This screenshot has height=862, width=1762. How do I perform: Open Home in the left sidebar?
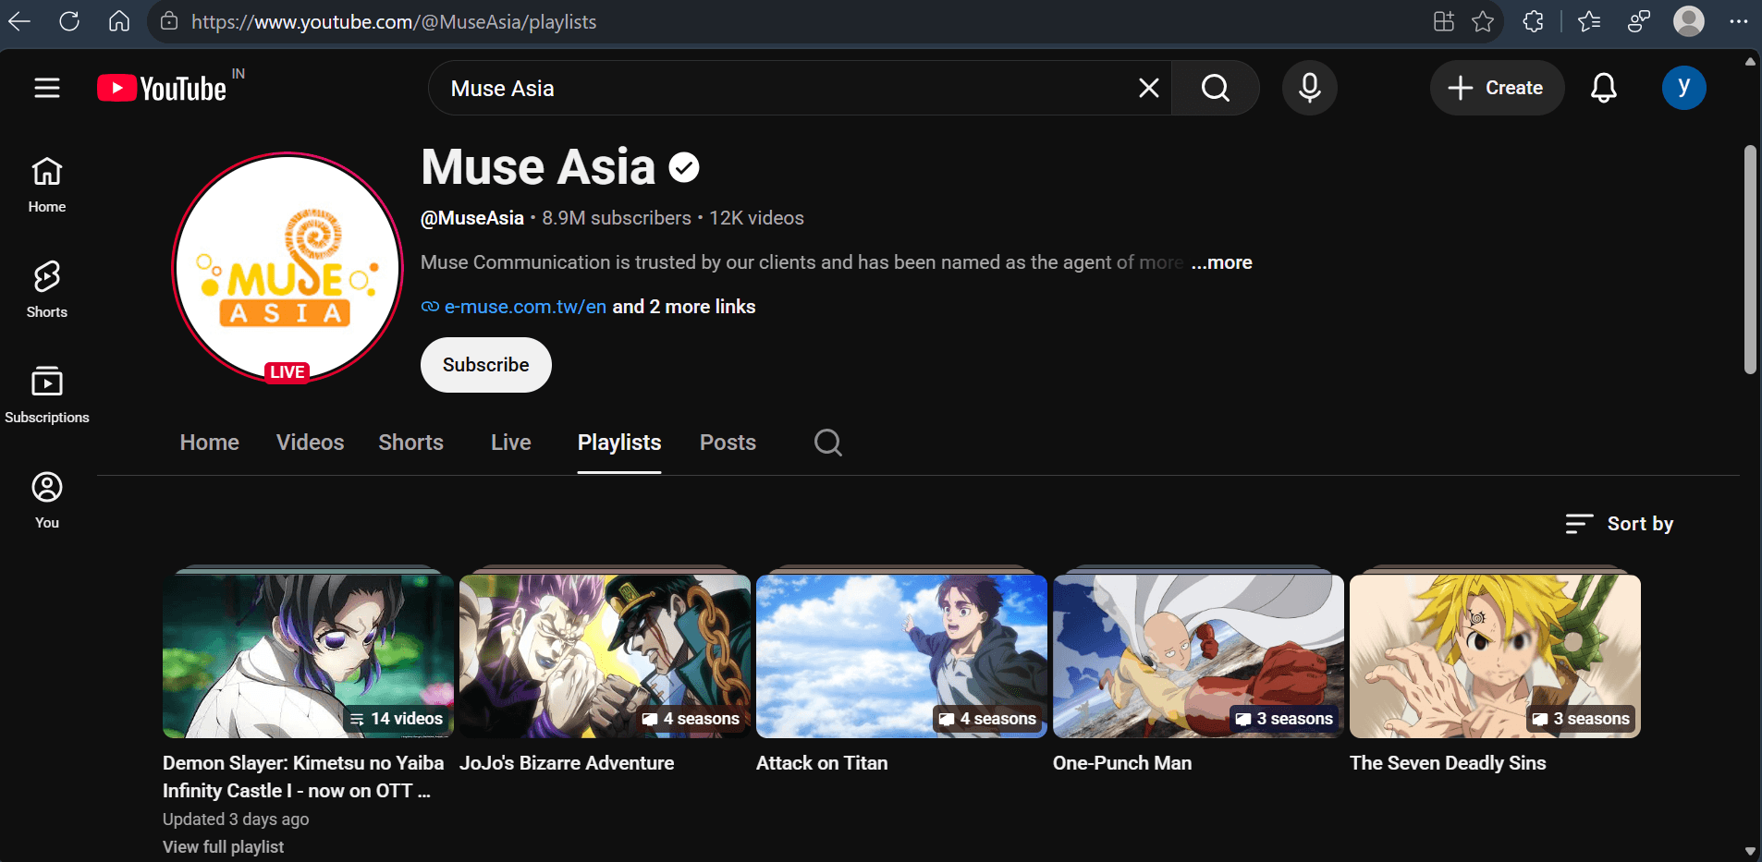[x=47, y=185]
